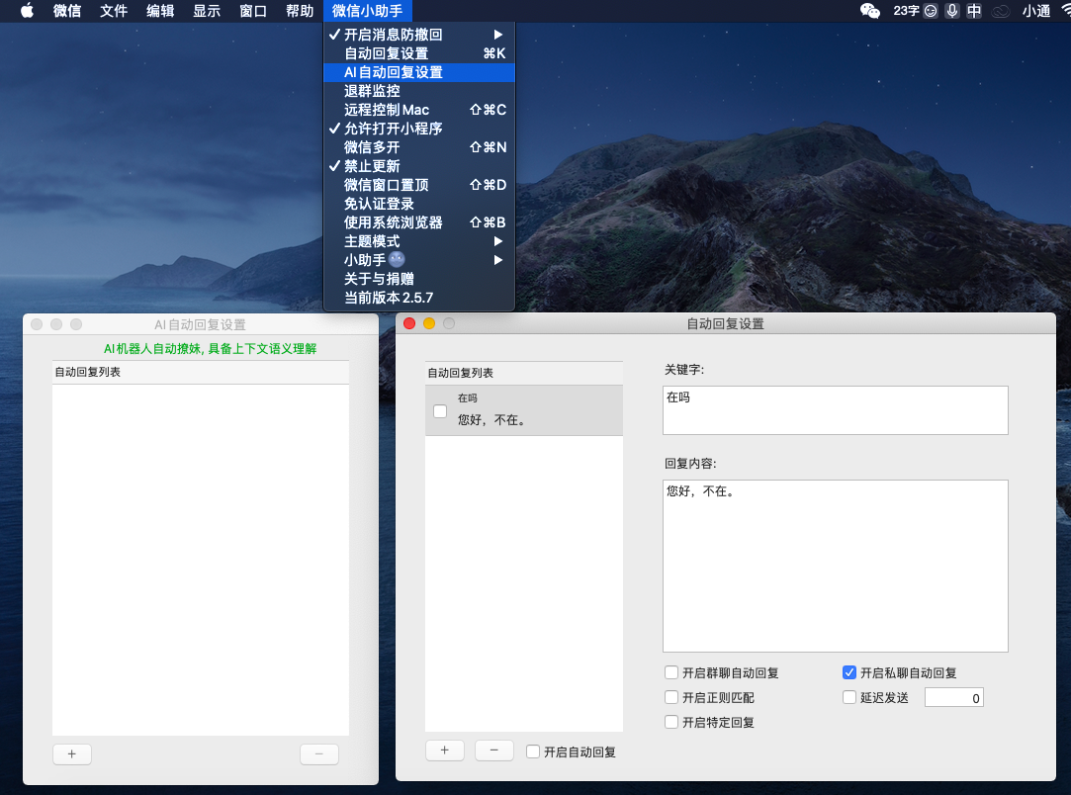This screenshot has width=1071, height=795.
Task: Uncheck 开启私聊自动回复
Action: 849,672
